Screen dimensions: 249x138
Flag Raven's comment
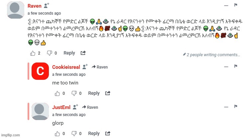[236, 5]
